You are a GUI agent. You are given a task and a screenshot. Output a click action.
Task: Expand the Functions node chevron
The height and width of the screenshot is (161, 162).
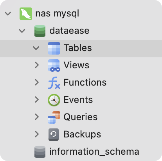pos(37,82)
